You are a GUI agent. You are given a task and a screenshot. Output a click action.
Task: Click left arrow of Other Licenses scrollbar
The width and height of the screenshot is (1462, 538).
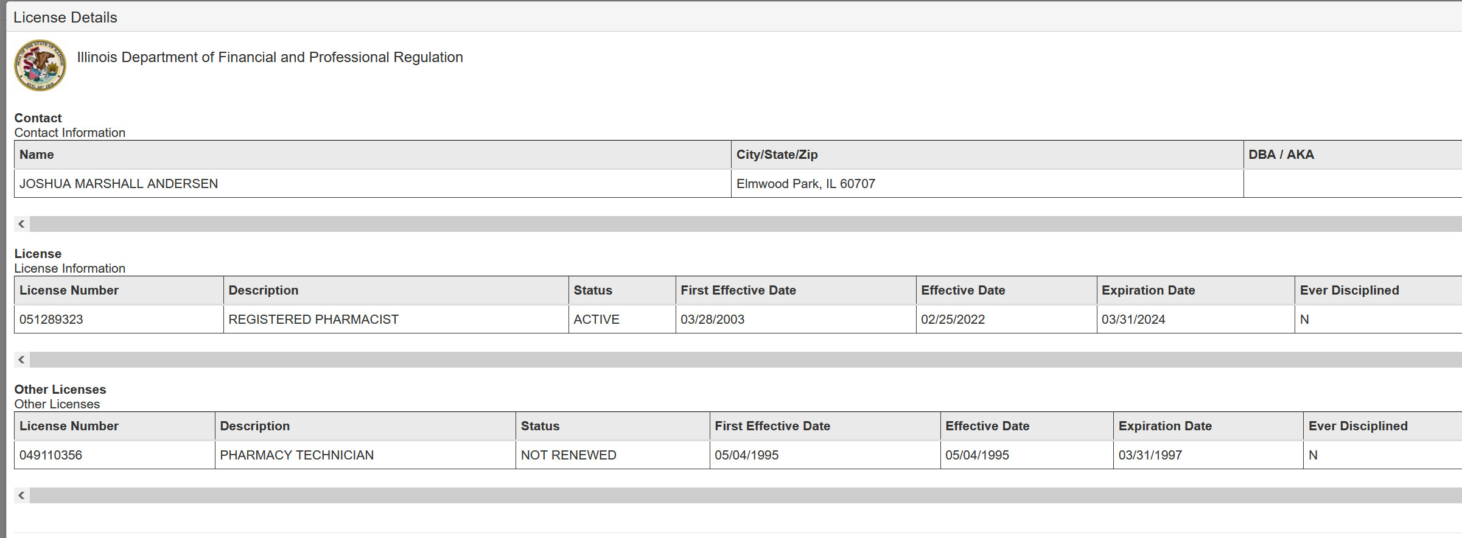click(22, 495)
